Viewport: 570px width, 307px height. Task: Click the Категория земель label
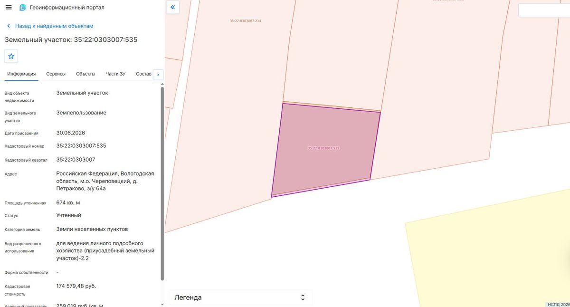pyautogui.click(x=22, y=230)
